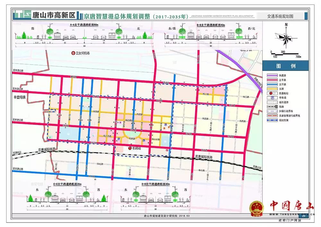321x227 pixels.
Task: Click the national emblem near 中国唐山
Action: [x=257, y=208]
